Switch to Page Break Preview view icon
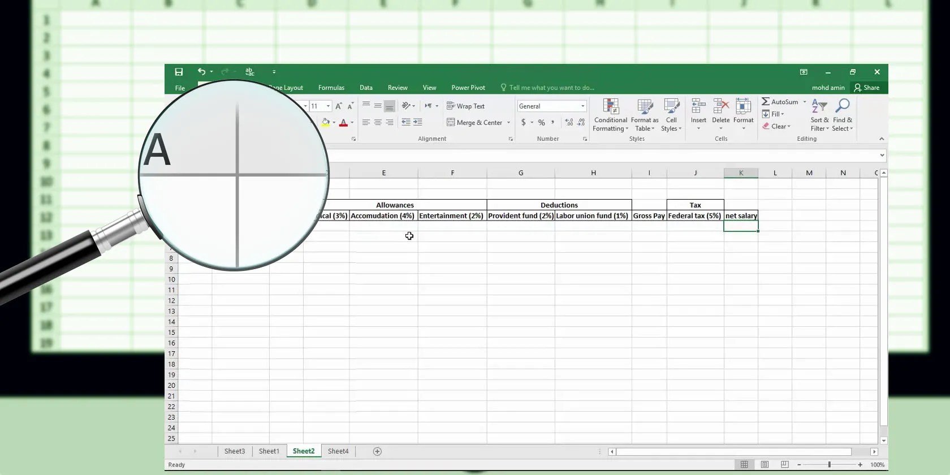This screenshot has height=475, width=950. pos(785,465)
